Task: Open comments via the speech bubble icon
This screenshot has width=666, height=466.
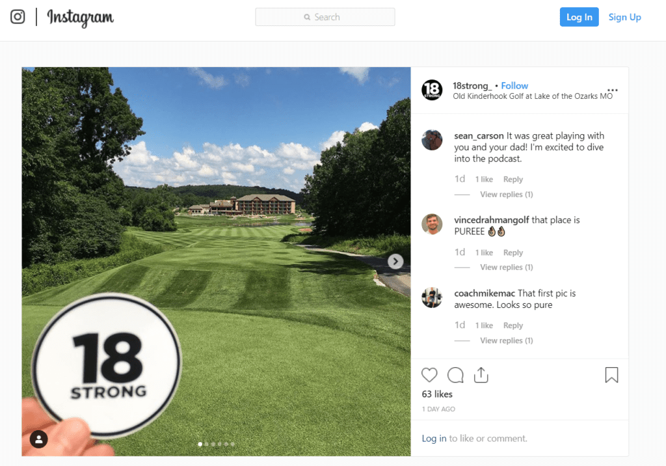Action: [455, 375]
